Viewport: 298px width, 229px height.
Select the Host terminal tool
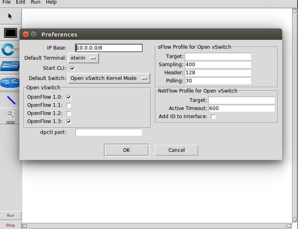[x=11, y=33]
